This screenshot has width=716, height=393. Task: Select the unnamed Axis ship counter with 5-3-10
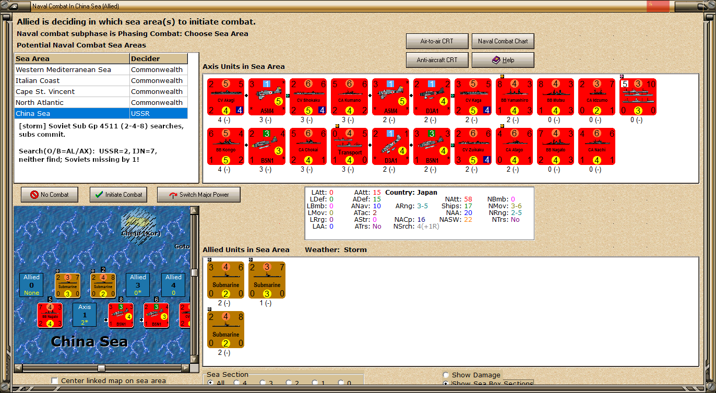click(638, 97)
